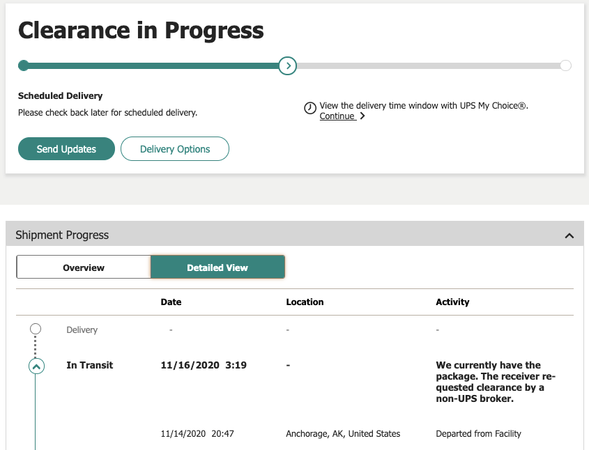Click the Shipment Progress header title

coord(62,235)
